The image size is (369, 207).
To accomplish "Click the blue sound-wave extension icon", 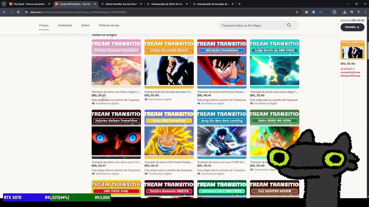I will (320, 12).
